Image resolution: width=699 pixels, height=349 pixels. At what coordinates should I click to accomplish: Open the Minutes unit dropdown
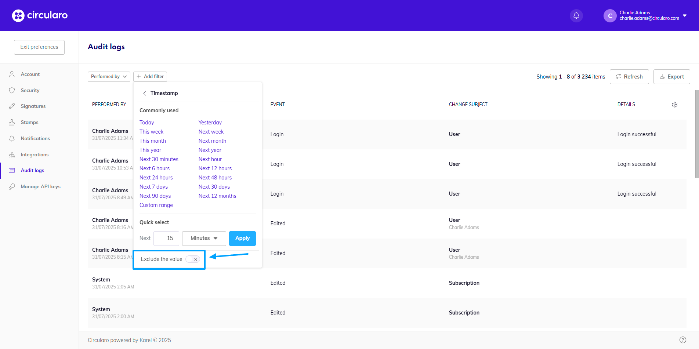pos(204,239)
